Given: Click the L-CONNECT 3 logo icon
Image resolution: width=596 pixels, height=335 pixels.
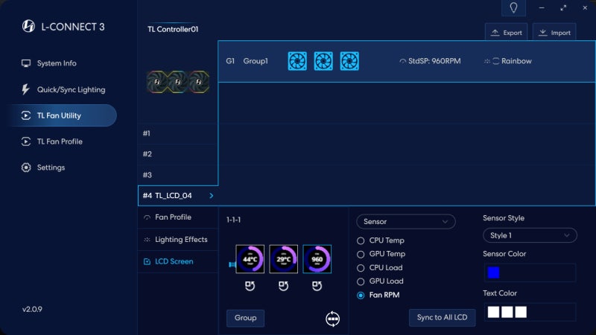Looking at the screenshot, I should pos(28,26).
